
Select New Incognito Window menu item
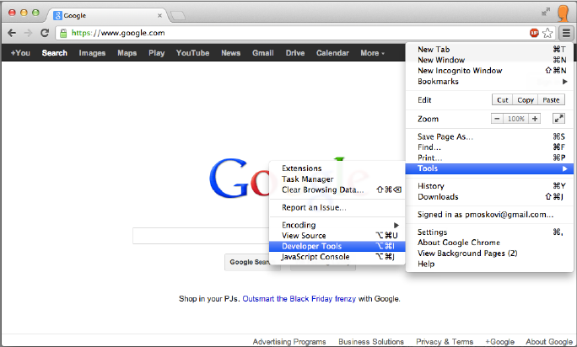coord(489,71)
